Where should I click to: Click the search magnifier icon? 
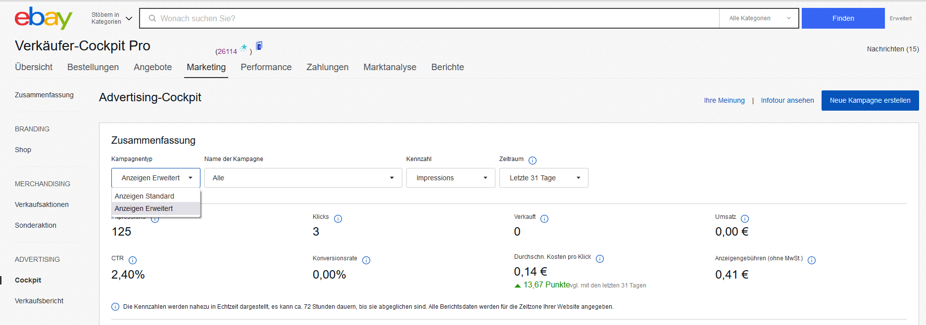click(152, 18)
